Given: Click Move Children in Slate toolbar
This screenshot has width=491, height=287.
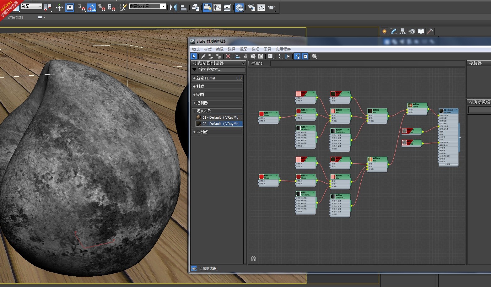Looking at the screenshot, I should click(238, 56).
